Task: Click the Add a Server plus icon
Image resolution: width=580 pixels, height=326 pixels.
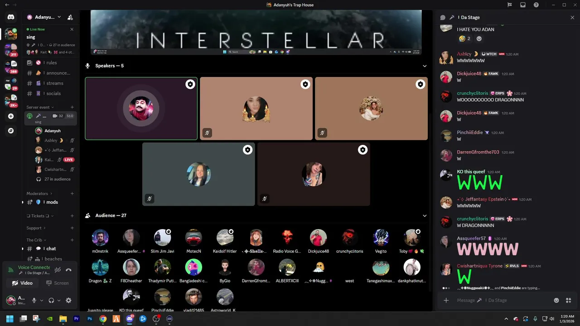Action: 11,116
